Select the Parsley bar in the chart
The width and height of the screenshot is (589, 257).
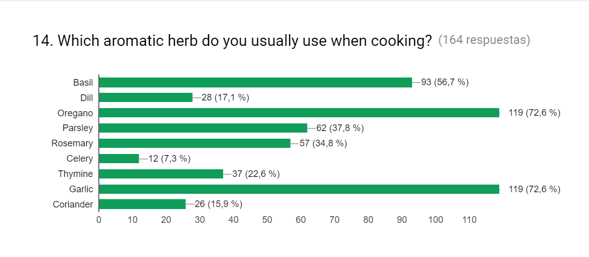pos(203,128)
